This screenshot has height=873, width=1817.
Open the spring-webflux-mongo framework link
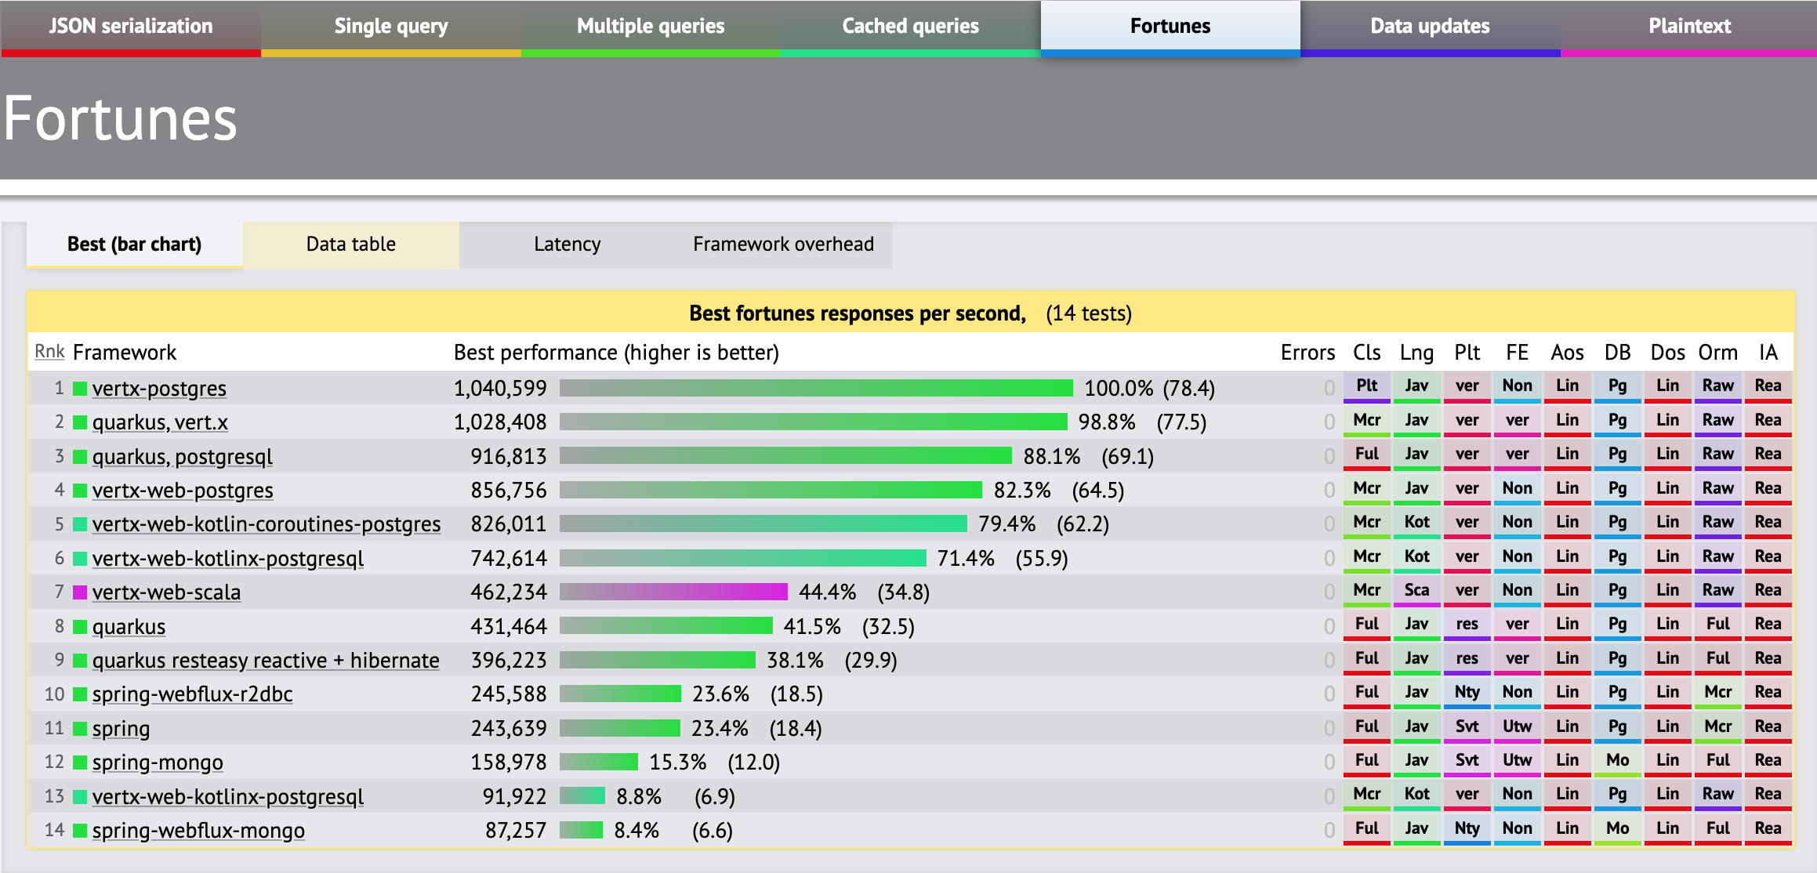click(198, 831)
